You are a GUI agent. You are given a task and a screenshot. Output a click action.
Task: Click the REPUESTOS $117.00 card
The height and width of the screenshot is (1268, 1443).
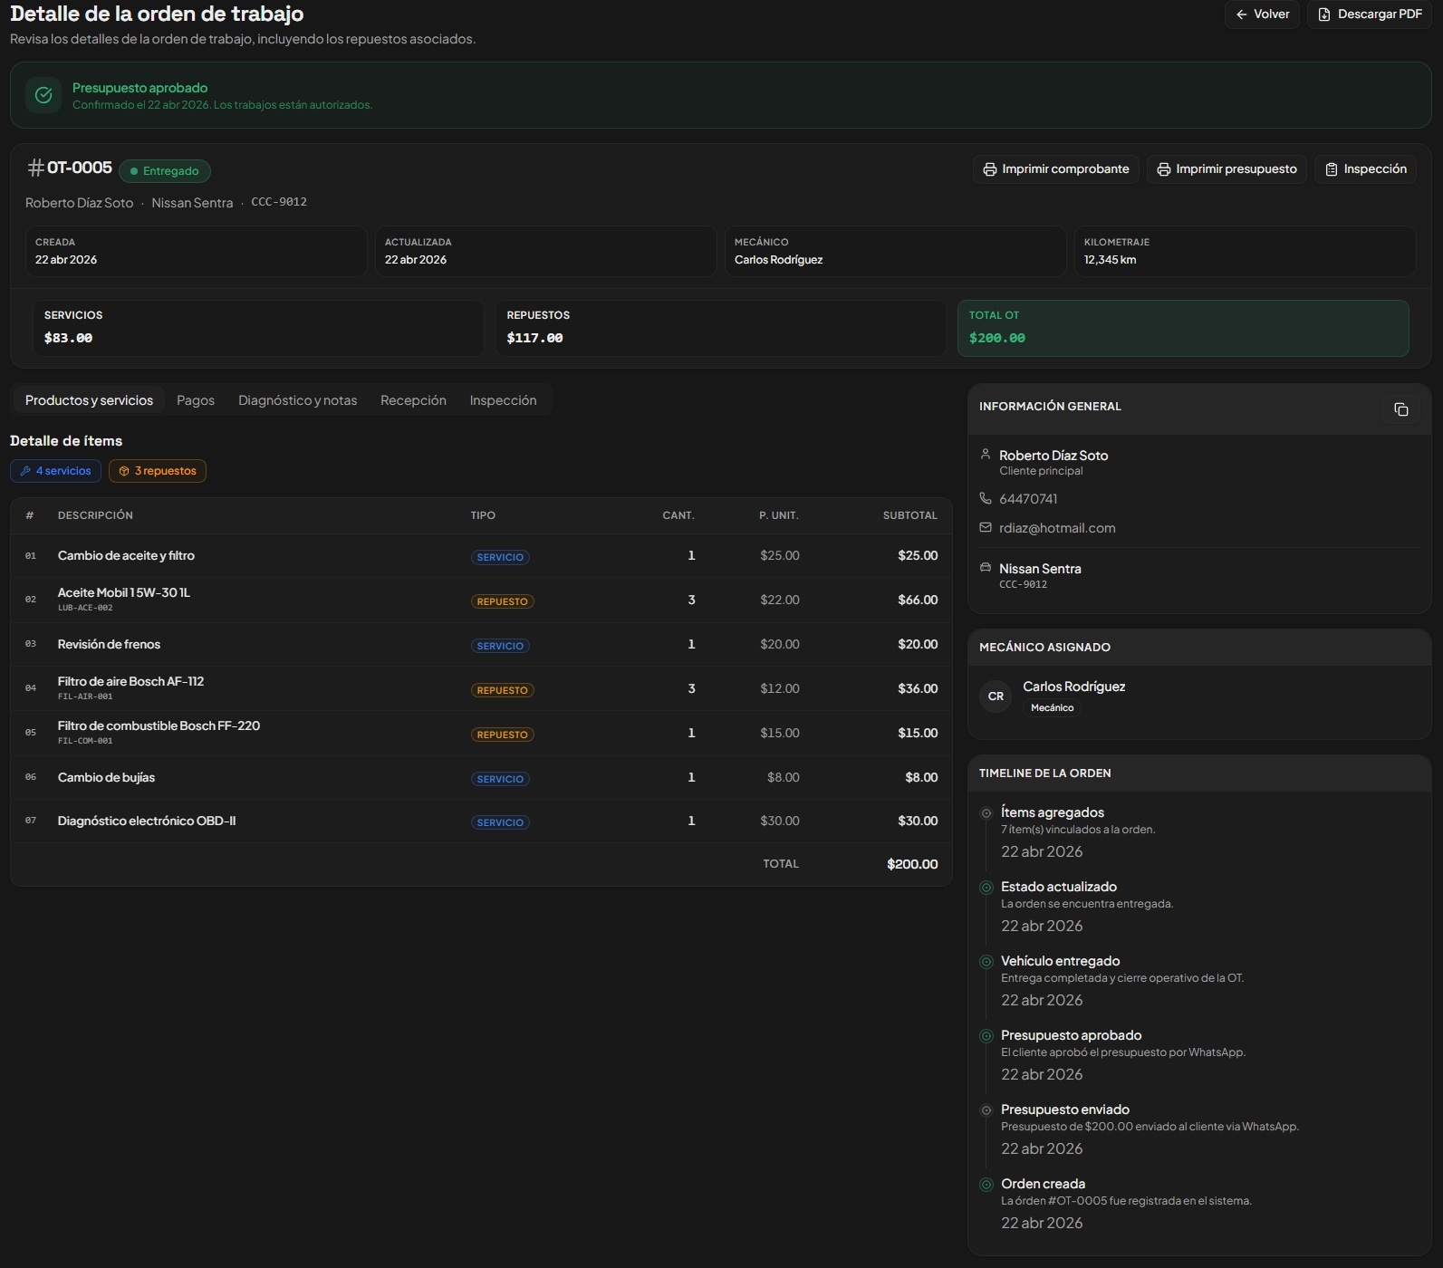coord(721,328)
